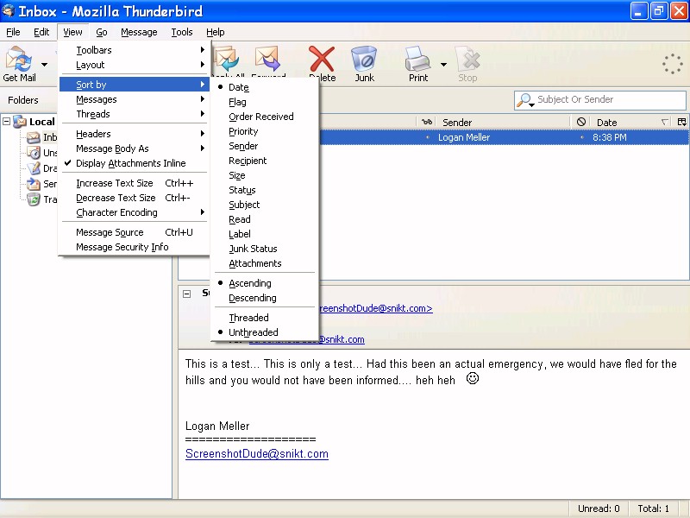Image resolution: width=690 pixels, height=518 pixels.
Task: Select the Inbox folder icon
Action: (34, 137)
